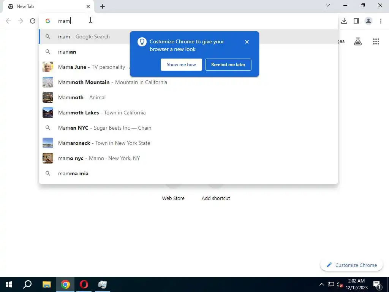This screenshot has height=292, width=389.
Task: Reload the page with refresh icon
Action: click(x=33, y=21)
